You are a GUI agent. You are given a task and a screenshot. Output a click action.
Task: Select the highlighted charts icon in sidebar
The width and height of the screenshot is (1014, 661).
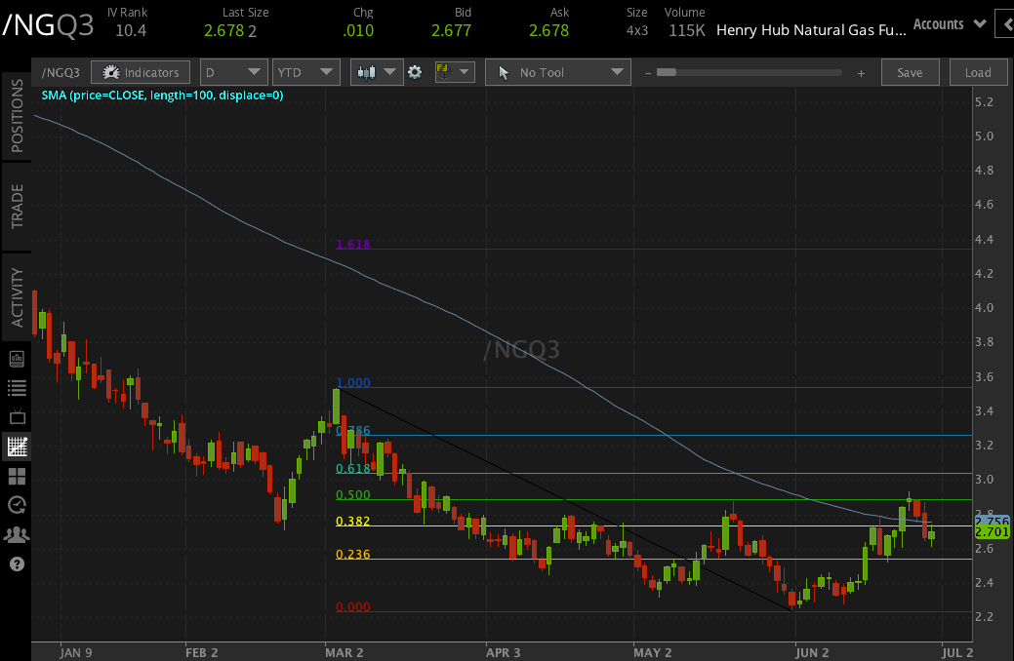[x=16, y=447]
